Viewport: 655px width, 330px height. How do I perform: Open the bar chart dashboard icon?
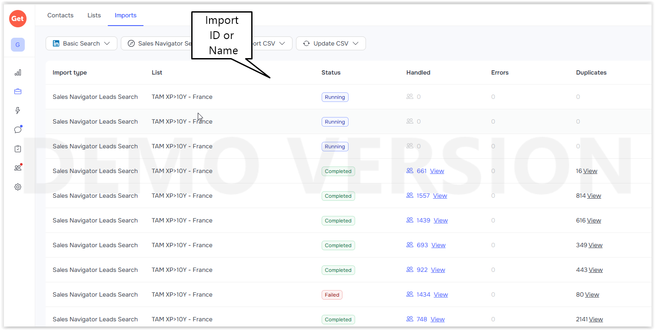(x=18, y=73)
